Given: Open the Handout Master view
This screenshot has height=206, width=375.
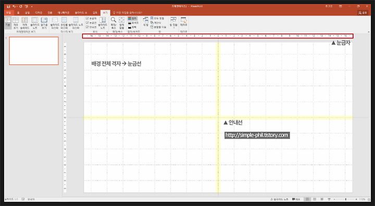Looking at the screenshot, I should tap(64, 23).
